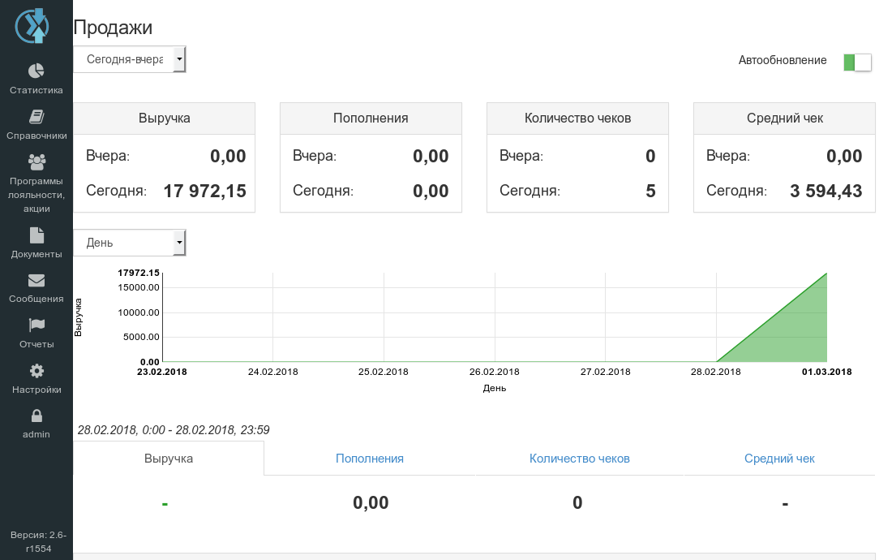Click the Автообновление label
Viewport: 892px width, 560px height.
coord(783,60)
